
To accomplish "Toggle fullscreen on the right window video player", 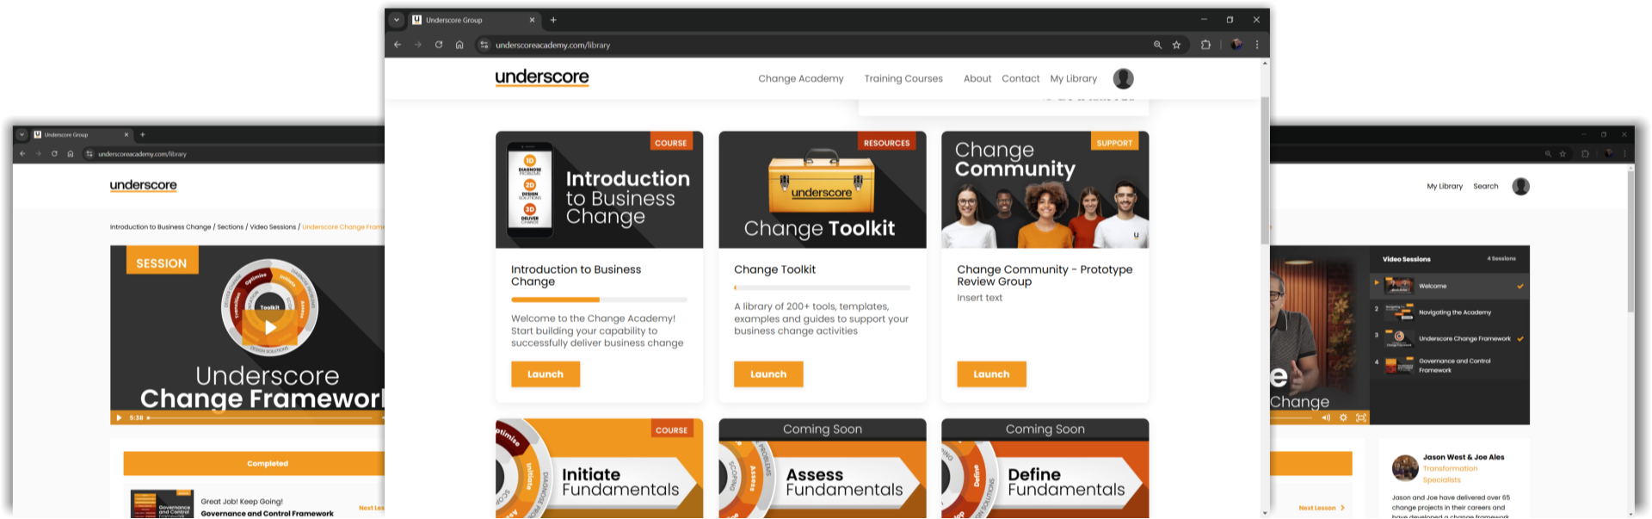I will [x=1360, y=417].
